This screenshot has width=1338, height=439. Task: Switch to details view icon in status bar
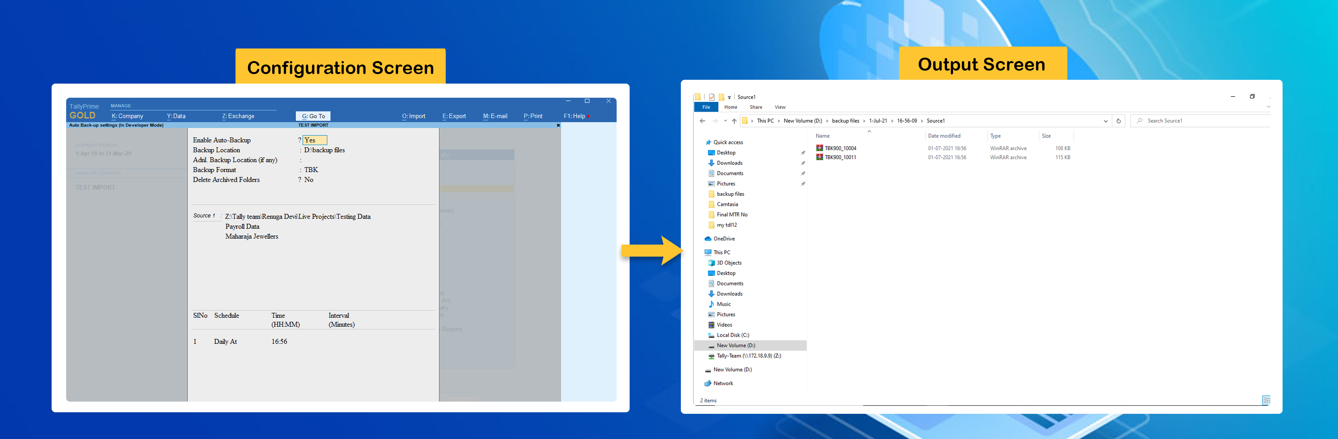[x=1266, y=400]
